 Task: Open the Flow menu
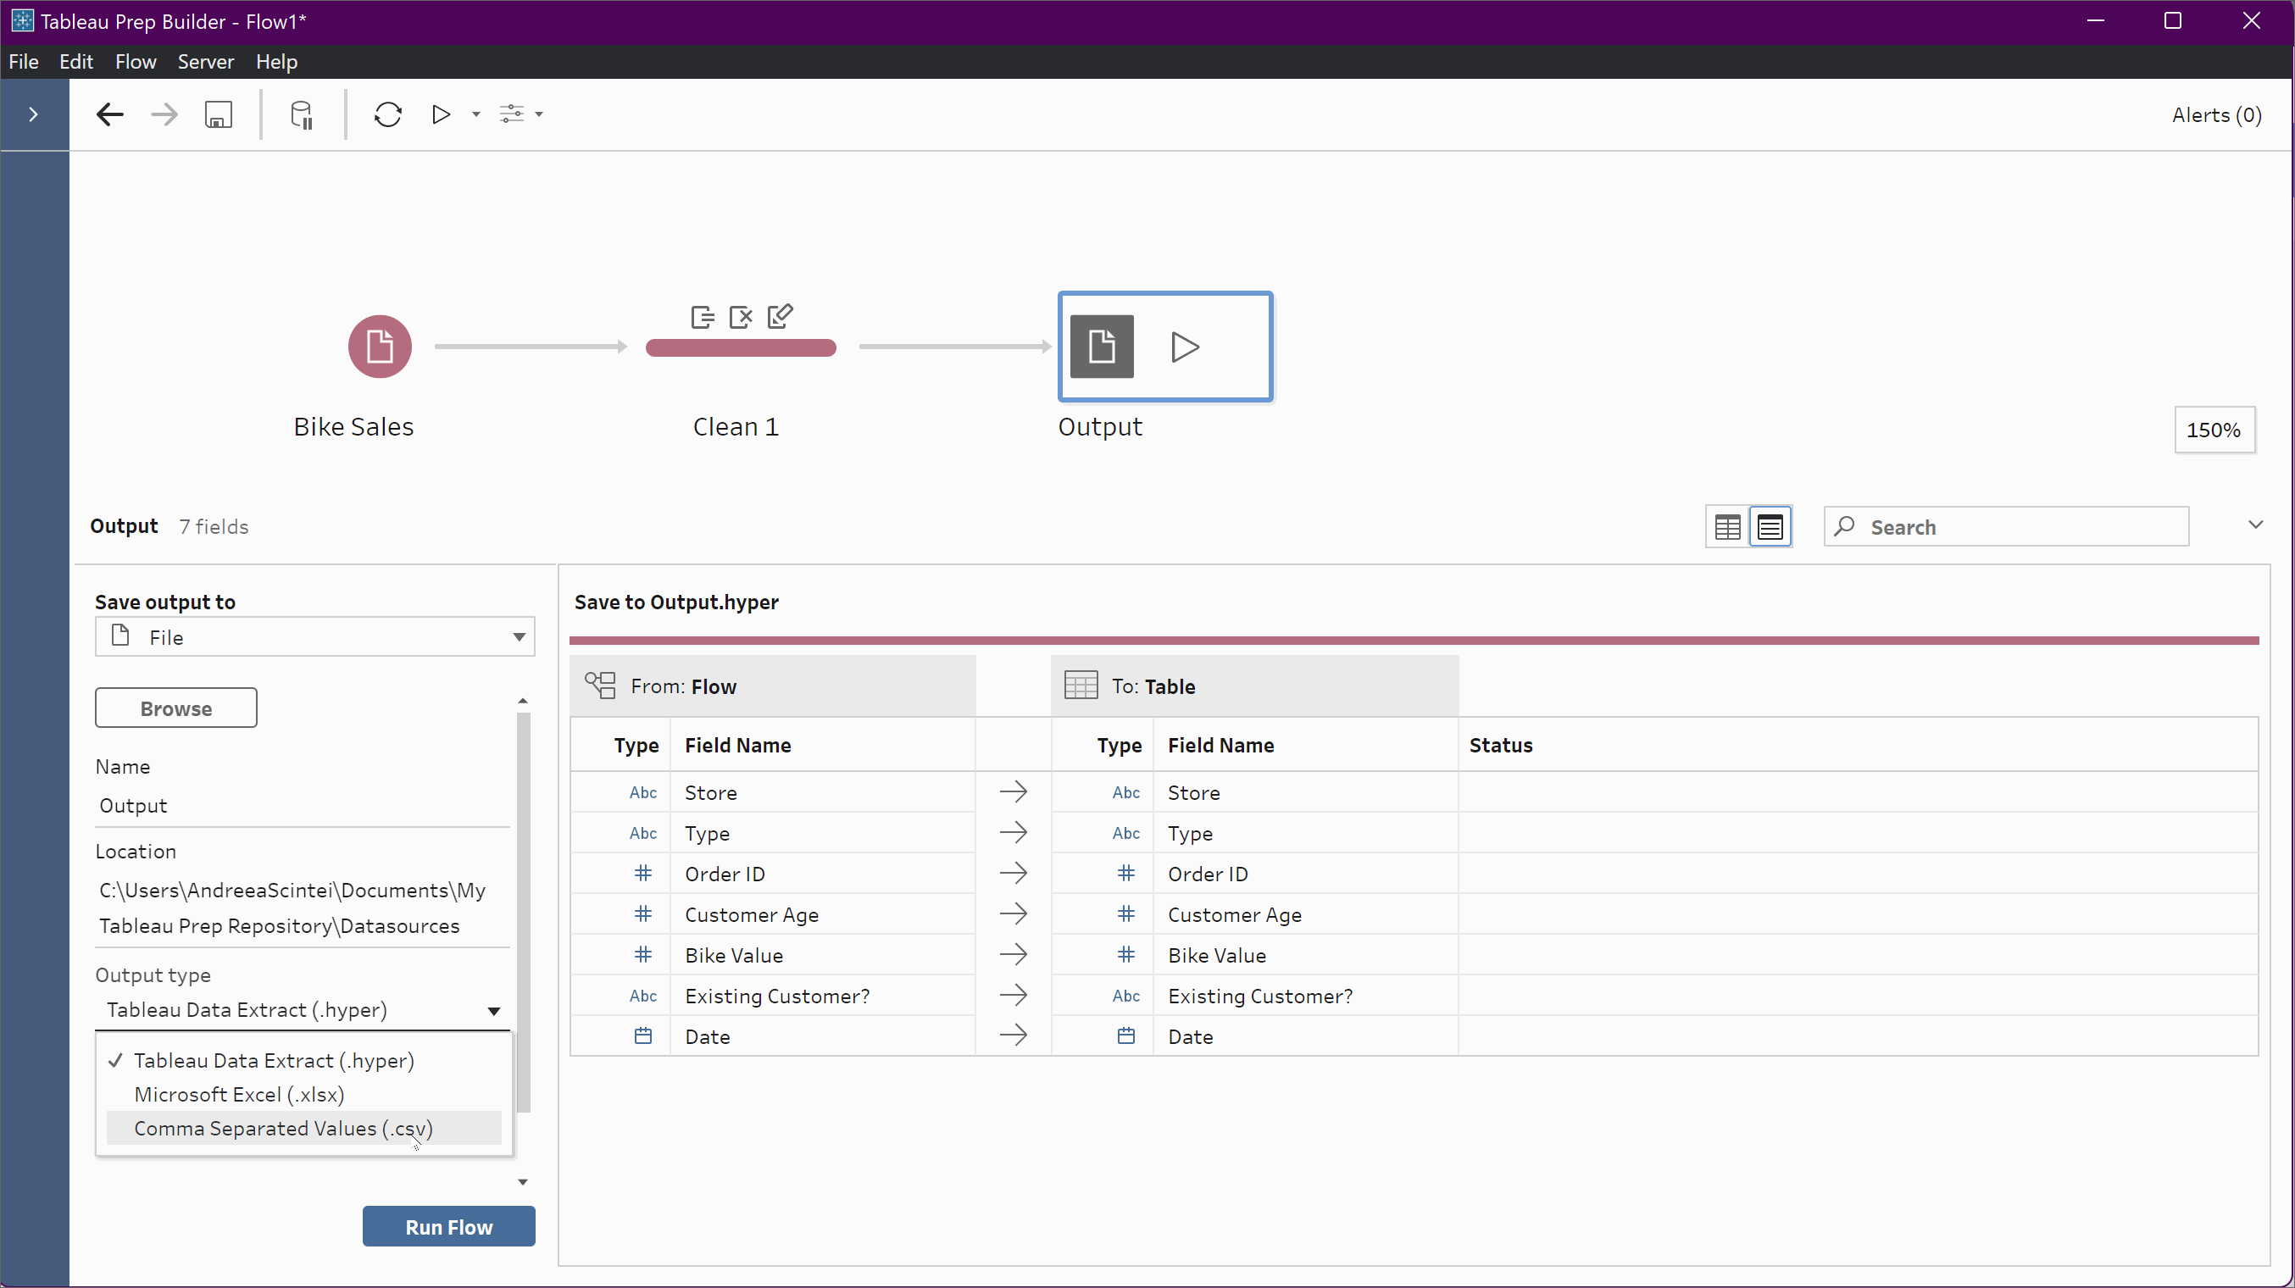(x=136, y=62)
